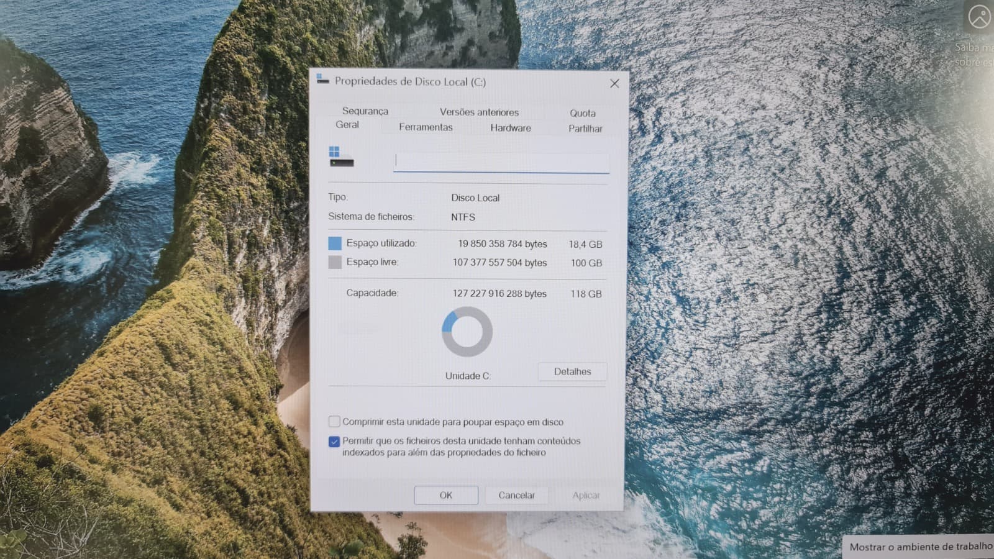994x559 pixels.
Task: Click the 'NTFS' file system value
Action: [463, 217]
